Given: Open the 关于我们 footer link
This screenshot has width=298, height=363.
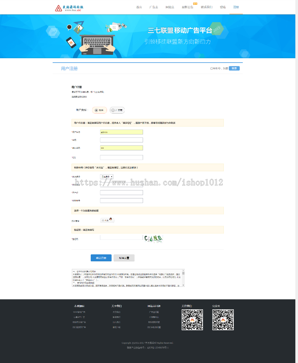Looking at the screenshot, I should pyautogui.click(x=117, y=312).
